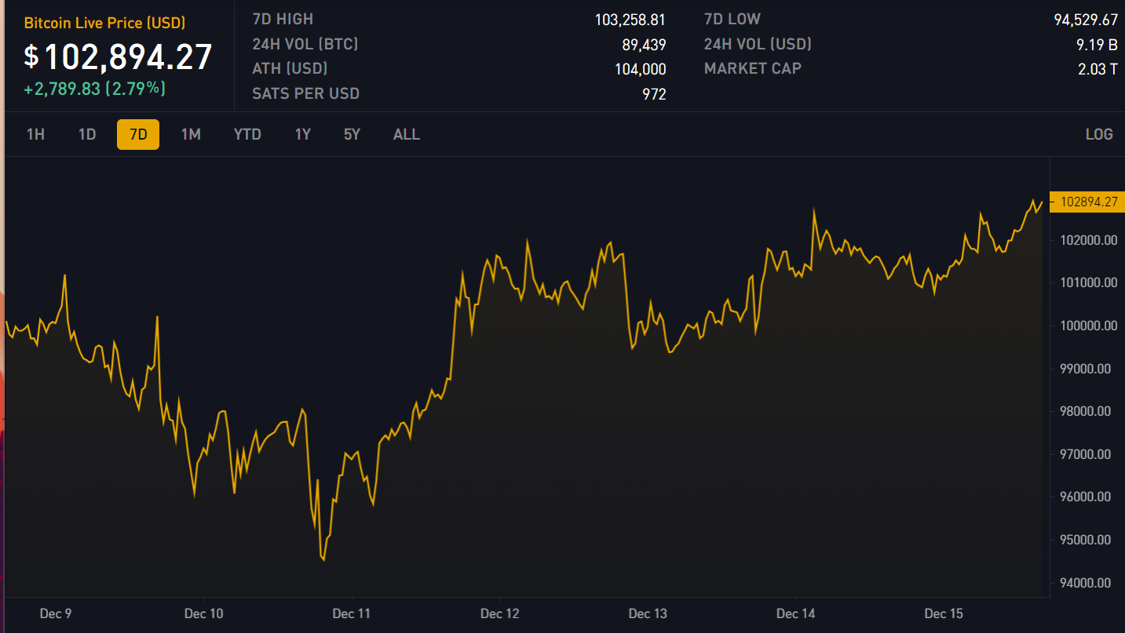Click the MARKET CAP label
The image size is (1125, 633).
[x=753, y=68]
